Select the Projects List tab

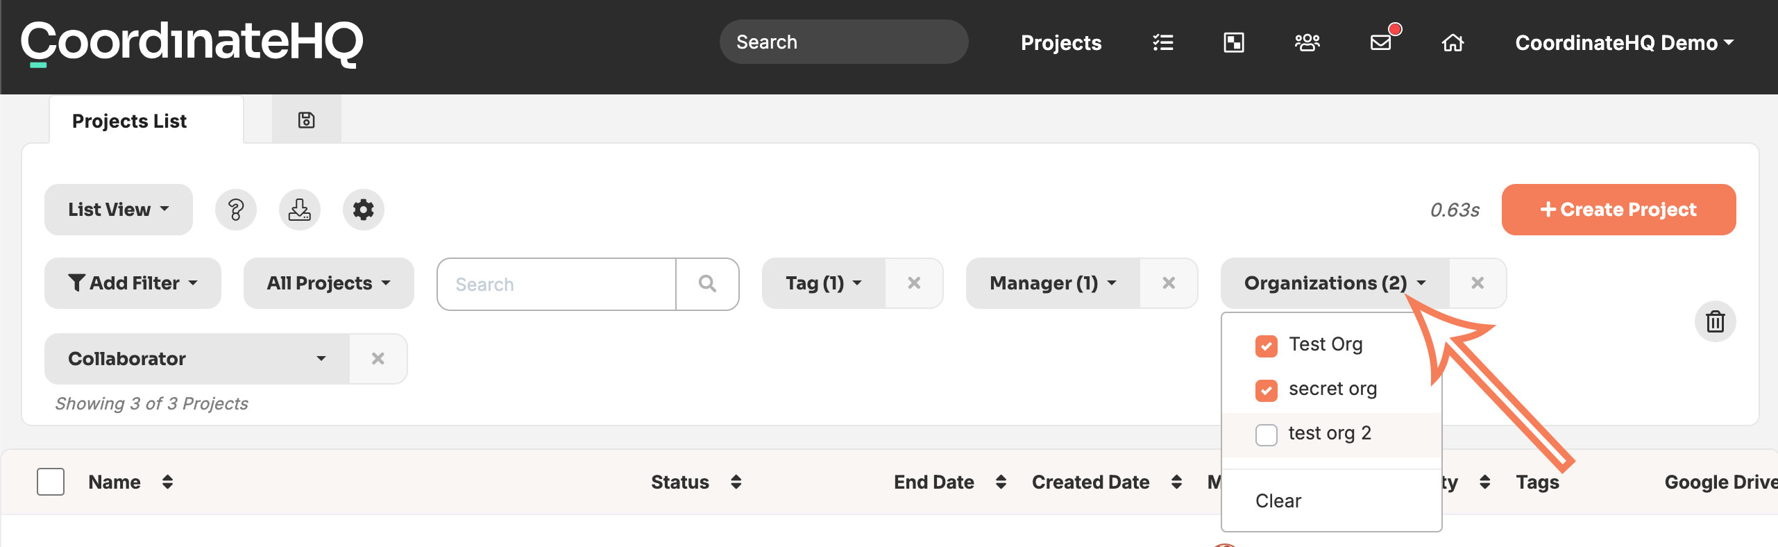pos(146,120)
